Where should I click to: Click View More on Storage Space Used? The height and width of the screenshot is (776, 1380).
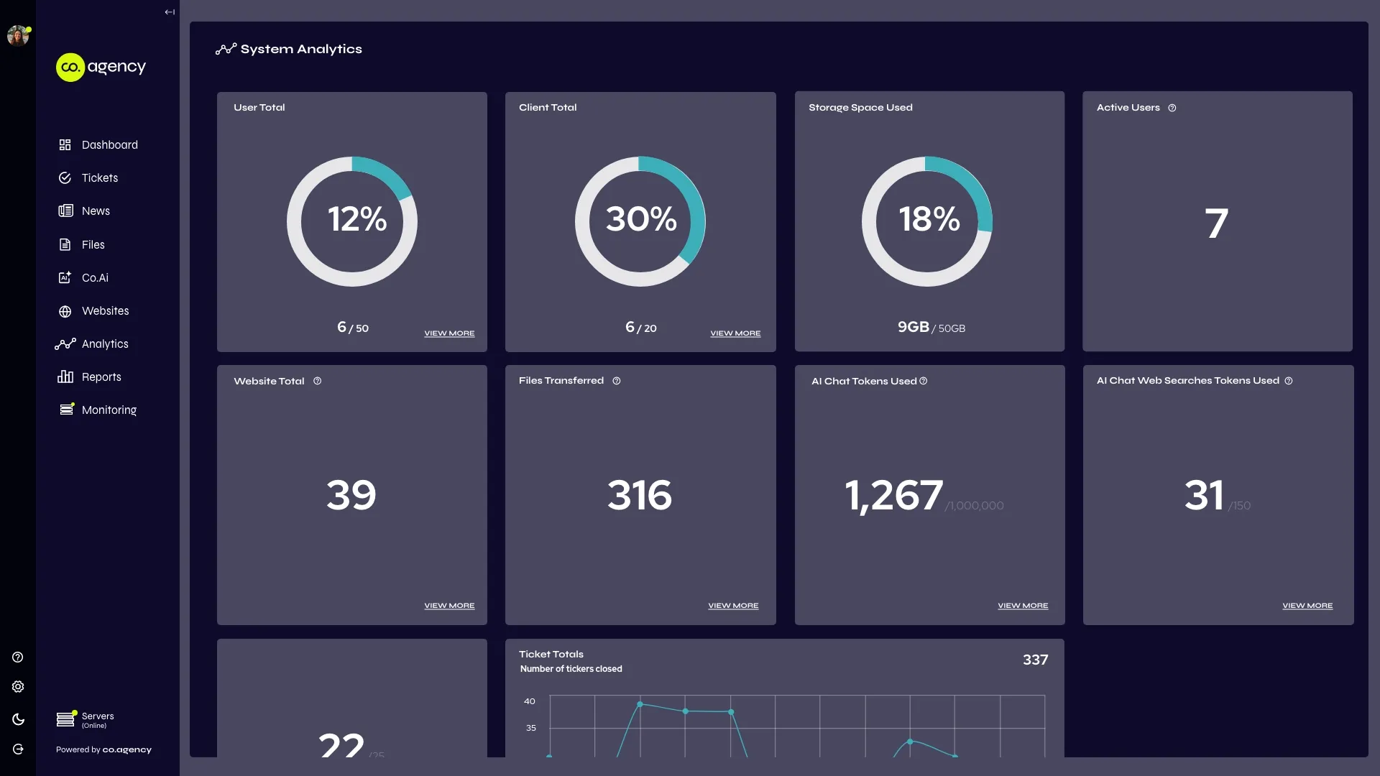coord(1023,333)
